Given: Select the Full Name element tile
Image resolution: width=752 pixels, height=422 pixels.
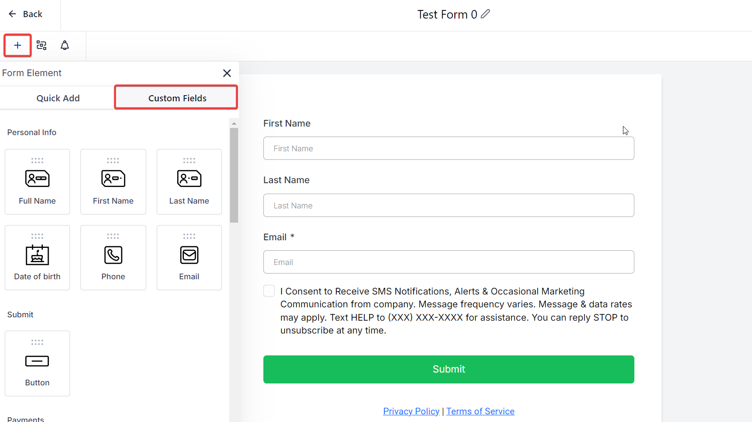Looking at the screenshot, I should point(37,182).
